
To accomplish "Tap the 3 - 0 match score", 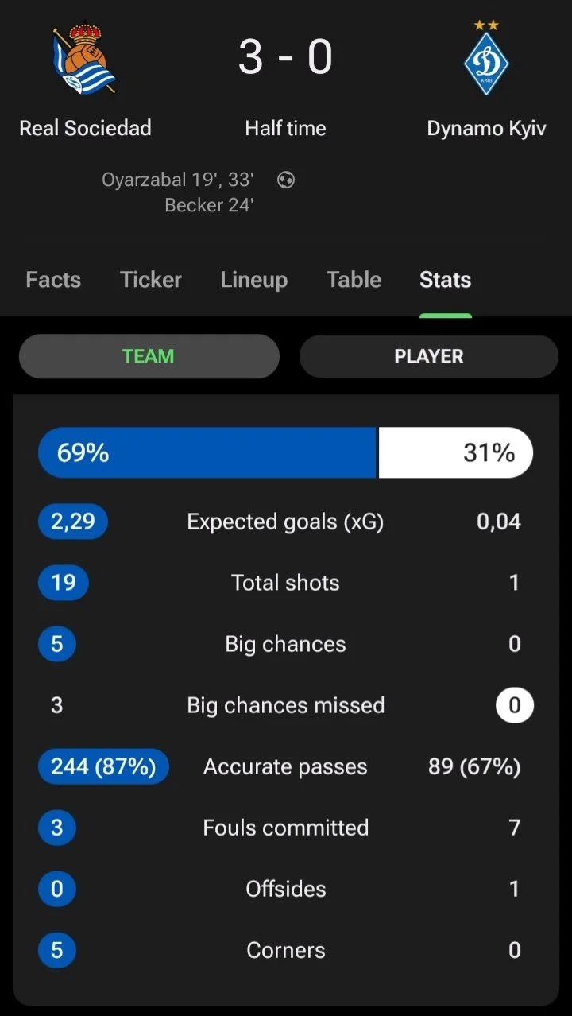I will (x=286, y=57).
